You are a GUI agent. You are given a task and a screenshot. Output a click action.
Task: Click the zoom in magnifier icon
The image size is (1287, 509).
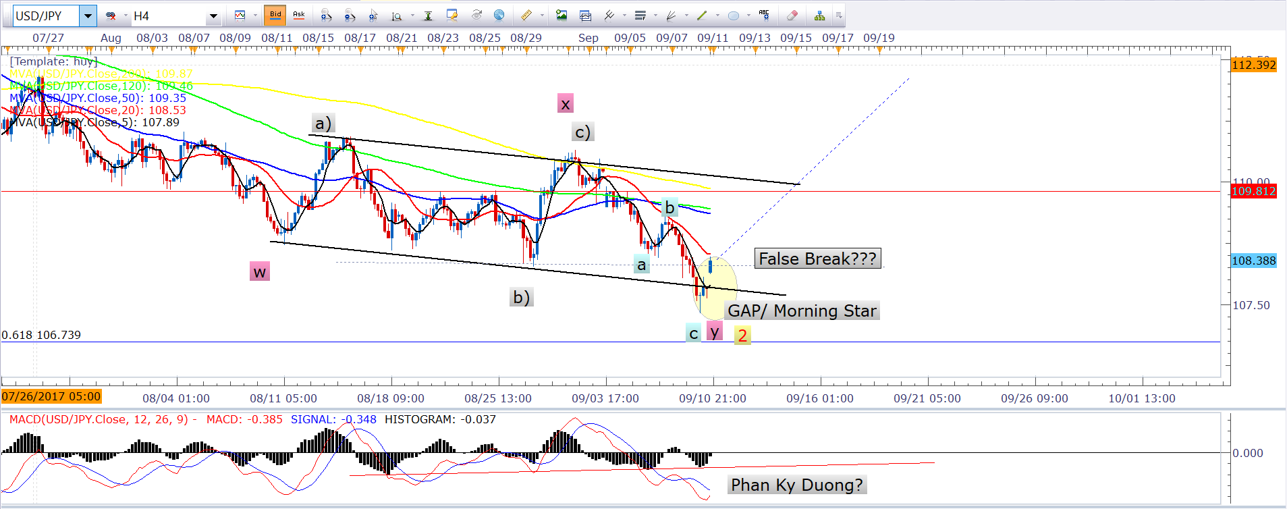(x=326, y=16)
